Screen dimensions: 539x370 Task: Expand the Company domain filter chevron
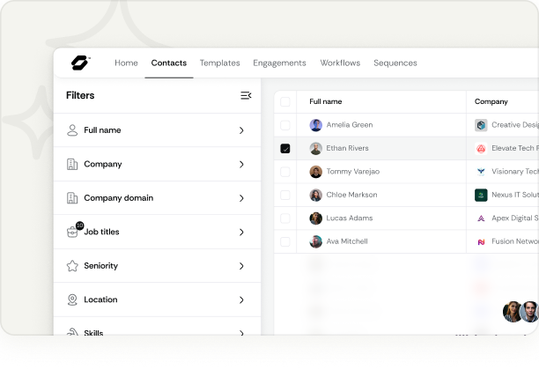pyautogui.click(x=241, y=198)
